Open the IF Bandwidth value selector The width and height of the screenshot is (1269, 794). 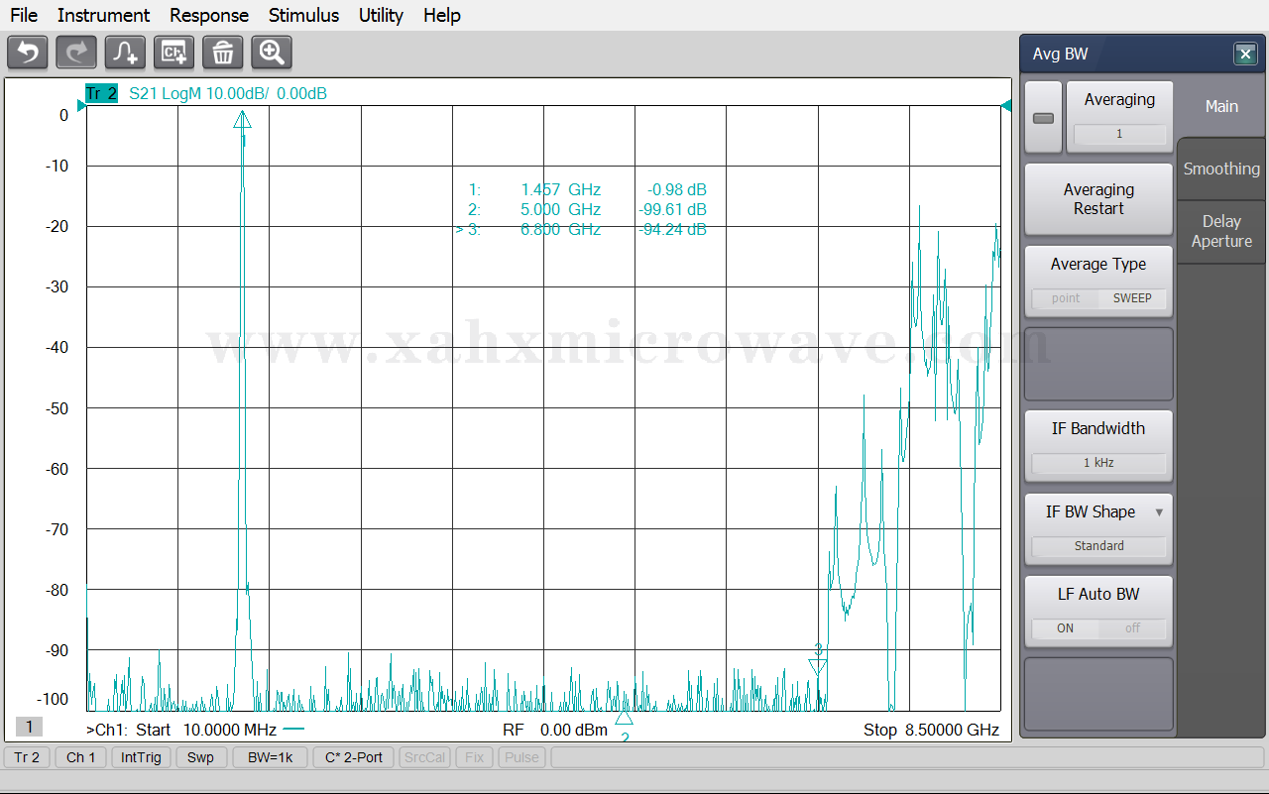point(1098,463)
